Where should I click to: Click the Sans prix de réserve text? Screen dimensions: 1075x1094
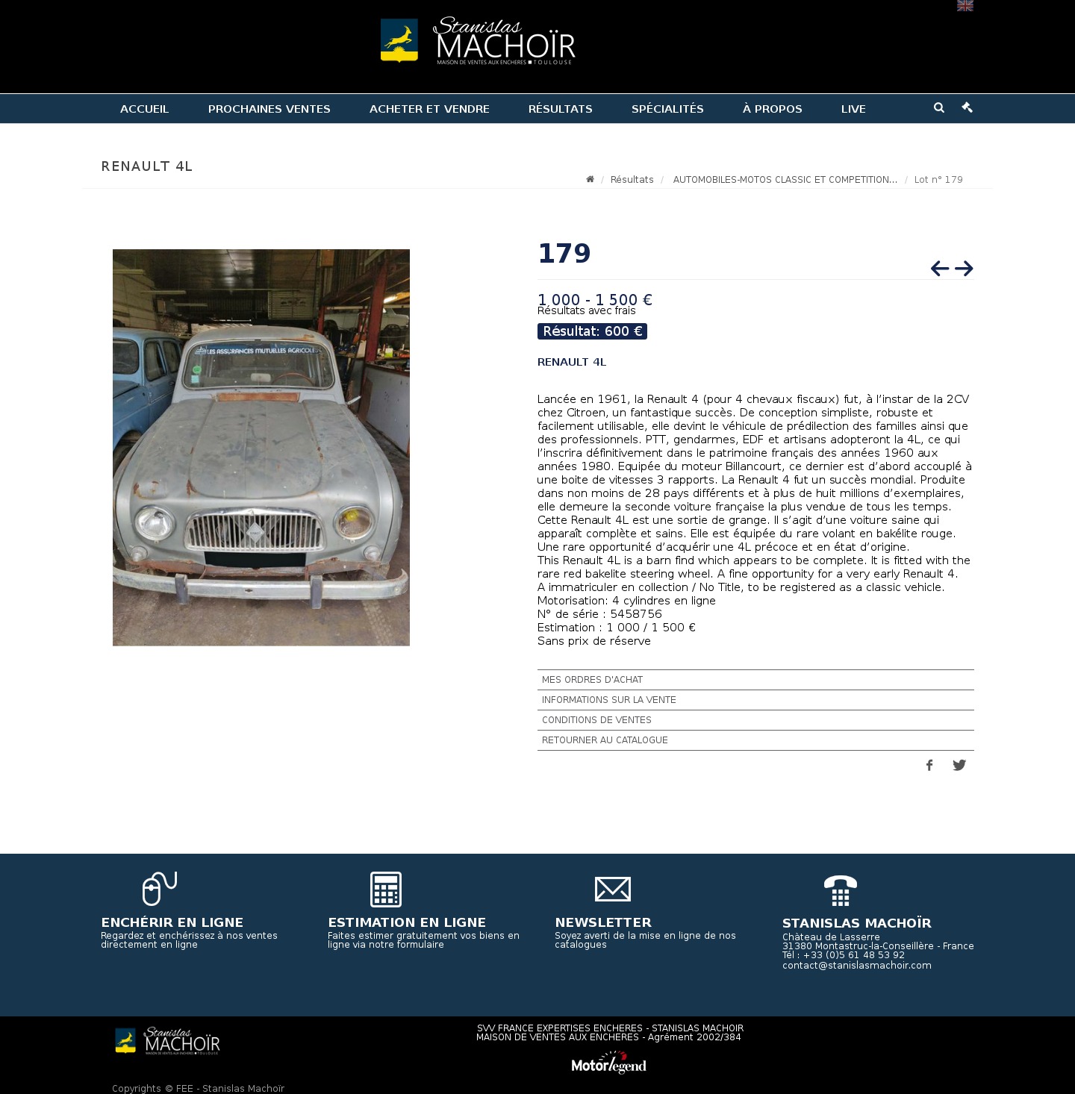click(594, 641)
